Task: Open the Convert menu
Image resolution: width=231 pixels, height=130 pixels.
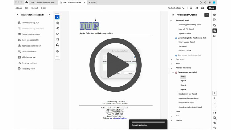Action: pyautogui.click(x=34, y=8)
